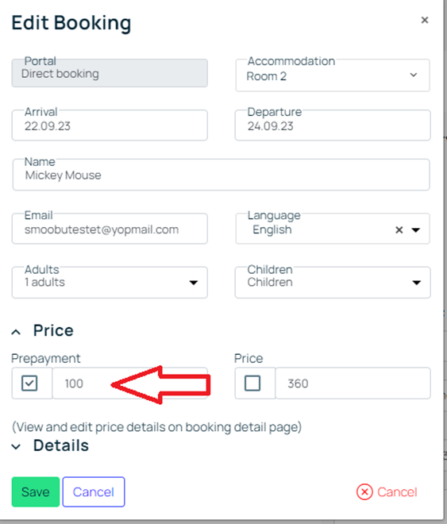Click the Name field with Mickey Mouse

[222, 175]
